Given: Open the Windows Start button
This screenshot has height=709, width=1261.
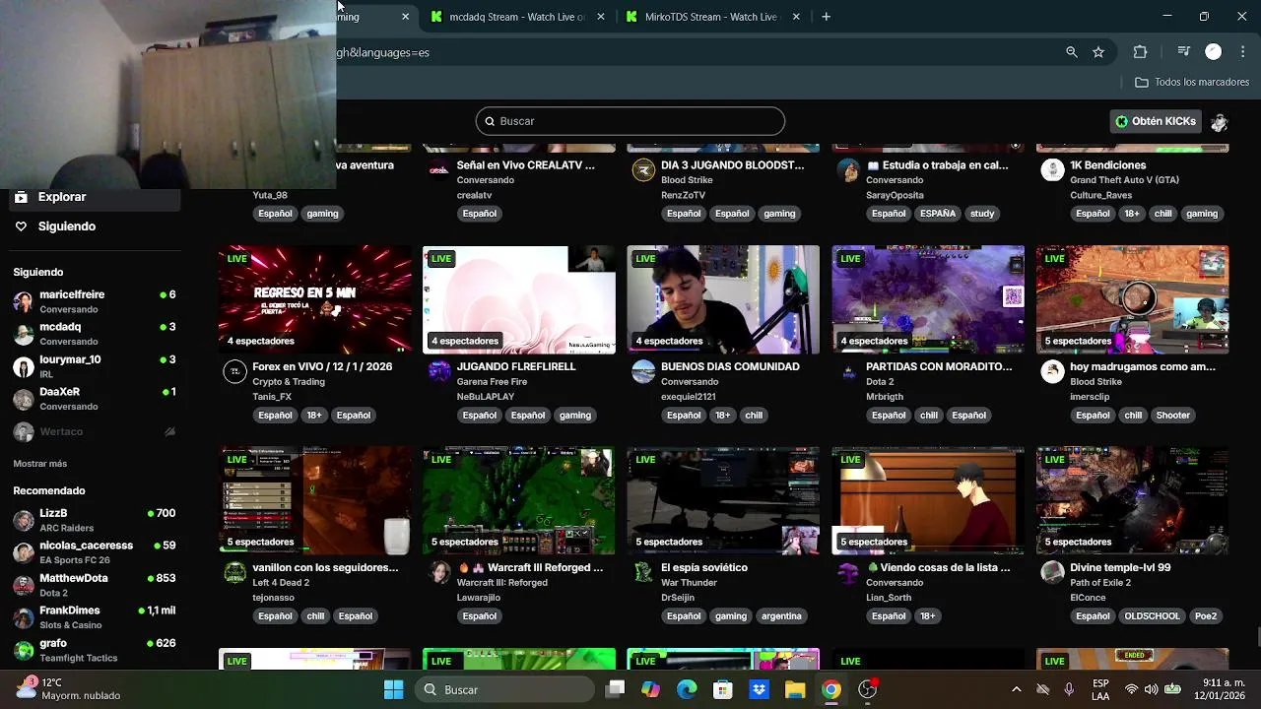Looking at the screenshot, I should click(393, 690).
